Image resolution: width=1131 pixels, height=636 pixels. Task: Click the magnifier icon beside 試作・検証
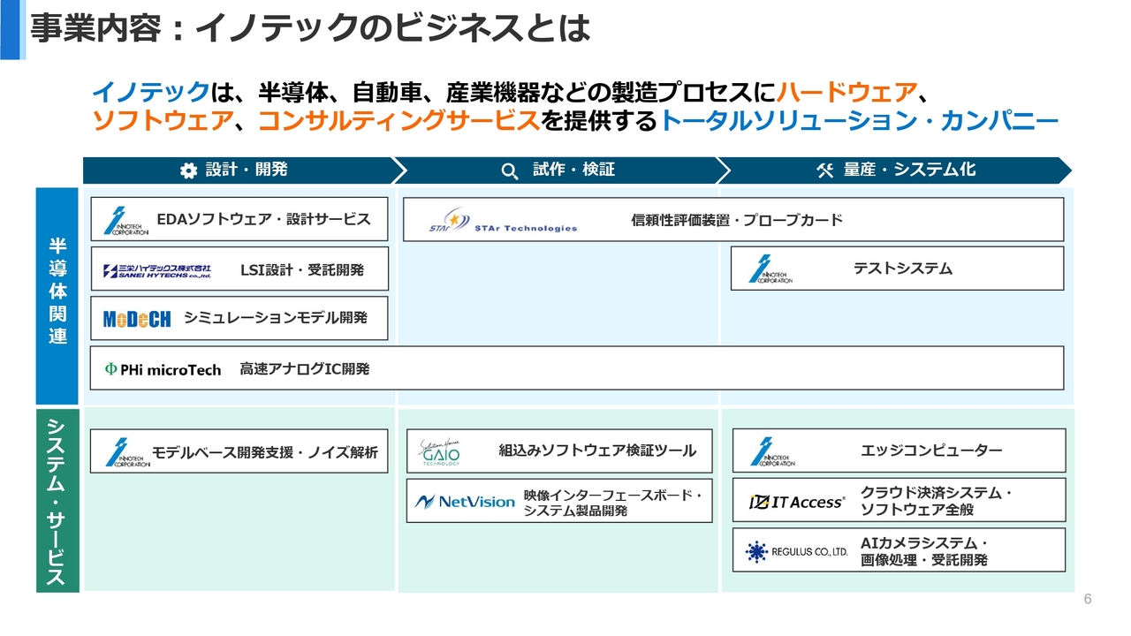coord(510,170)
